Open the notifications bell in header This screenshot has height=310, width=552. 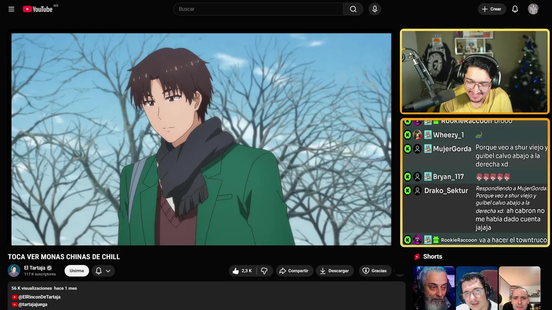[x=515, y=9]
